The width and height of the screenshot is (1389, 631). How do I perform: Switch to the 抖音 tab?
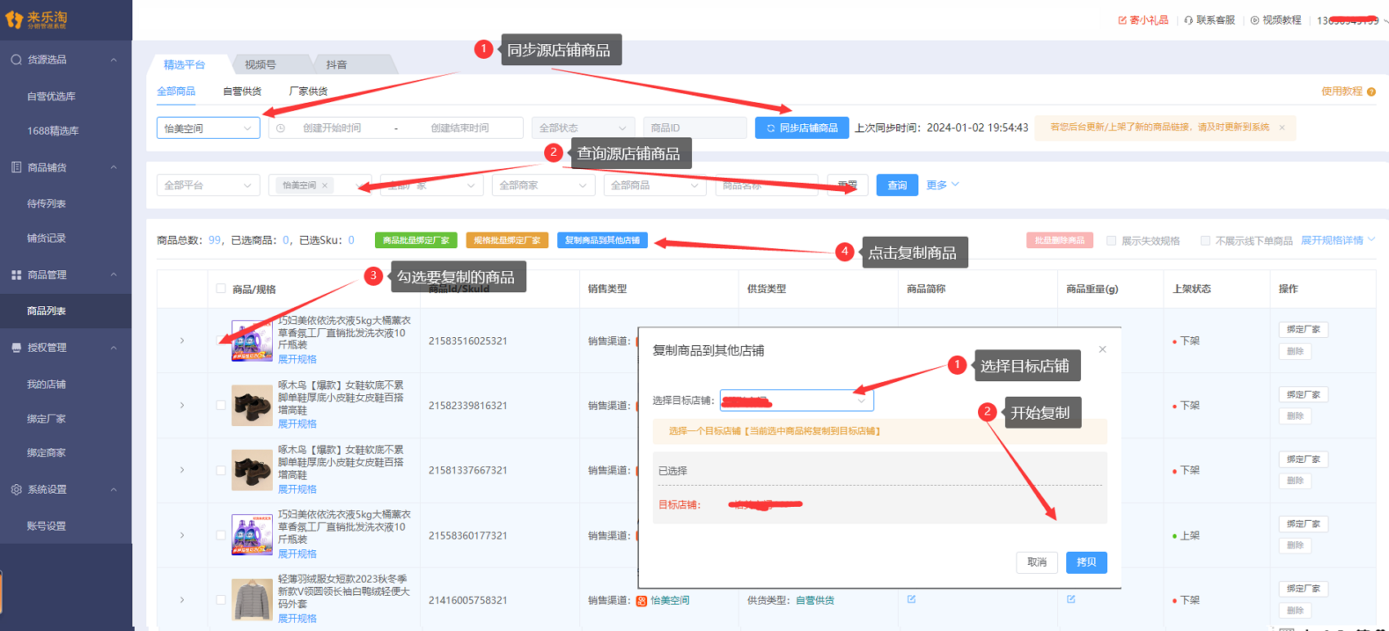[x=337, y=64]
